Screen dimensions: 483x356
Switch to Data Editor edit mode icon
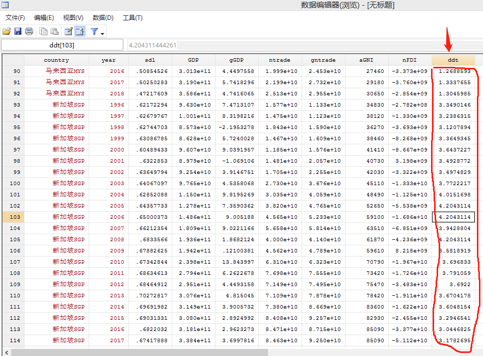pyautogui.click(x=68, y=31)
